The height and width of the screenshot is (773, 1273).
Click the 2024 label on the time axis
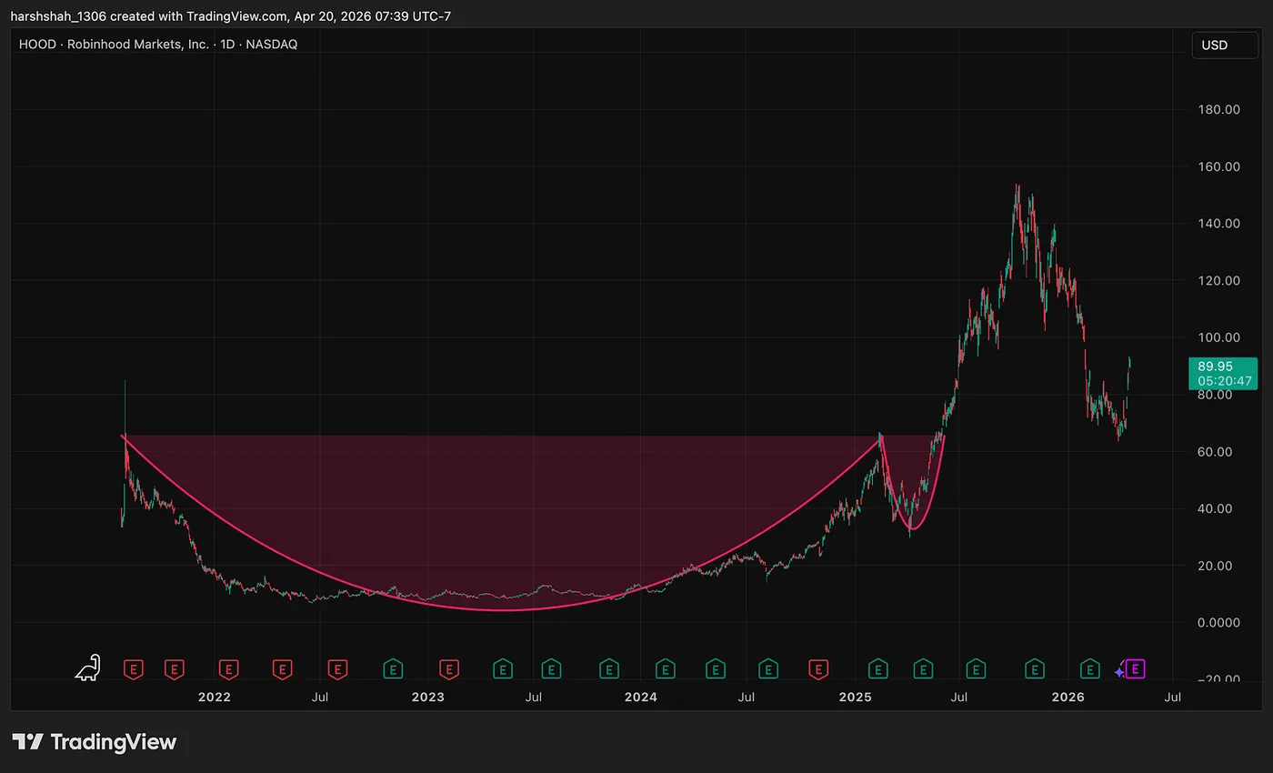click(x=641, y=698)
